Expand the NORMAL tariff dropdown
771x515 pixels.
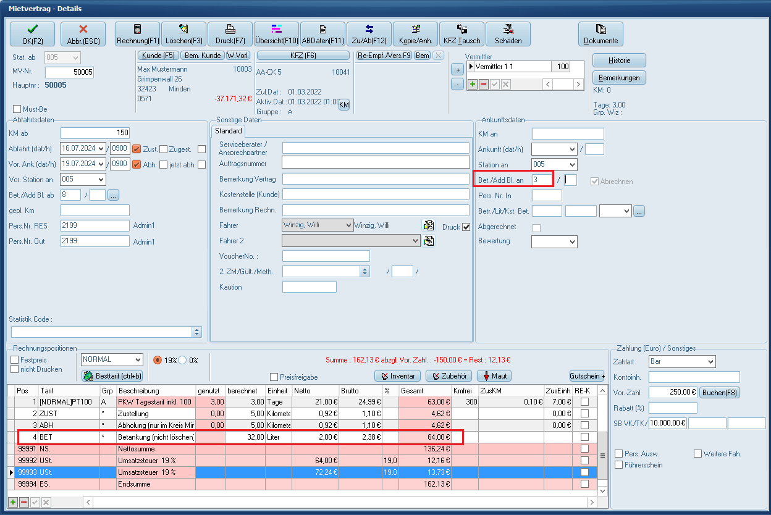coord(137,359)
